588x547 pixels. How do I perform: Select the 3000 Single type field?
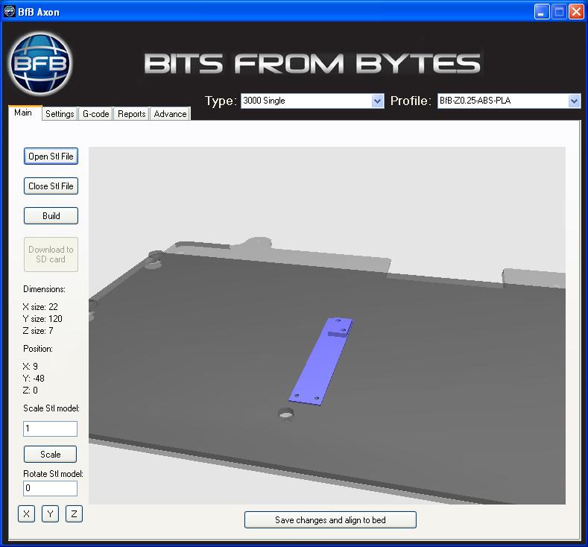pos(312,101)
